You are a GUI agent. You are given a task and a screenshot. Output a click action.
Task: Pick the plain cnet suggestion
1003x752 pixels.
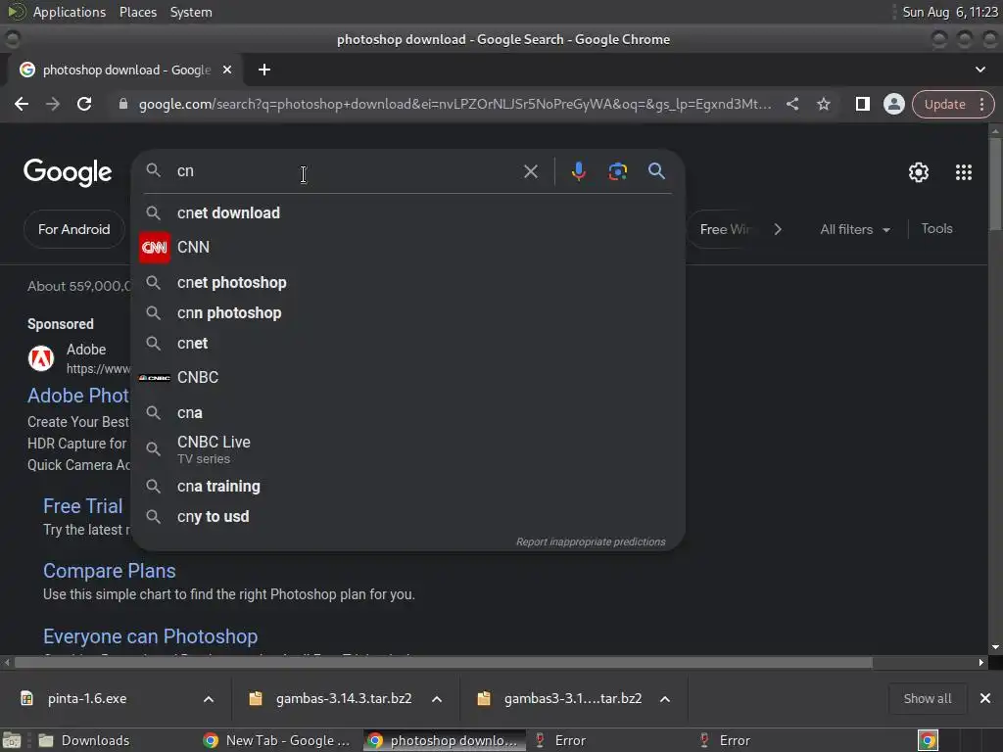pos(408,344)
